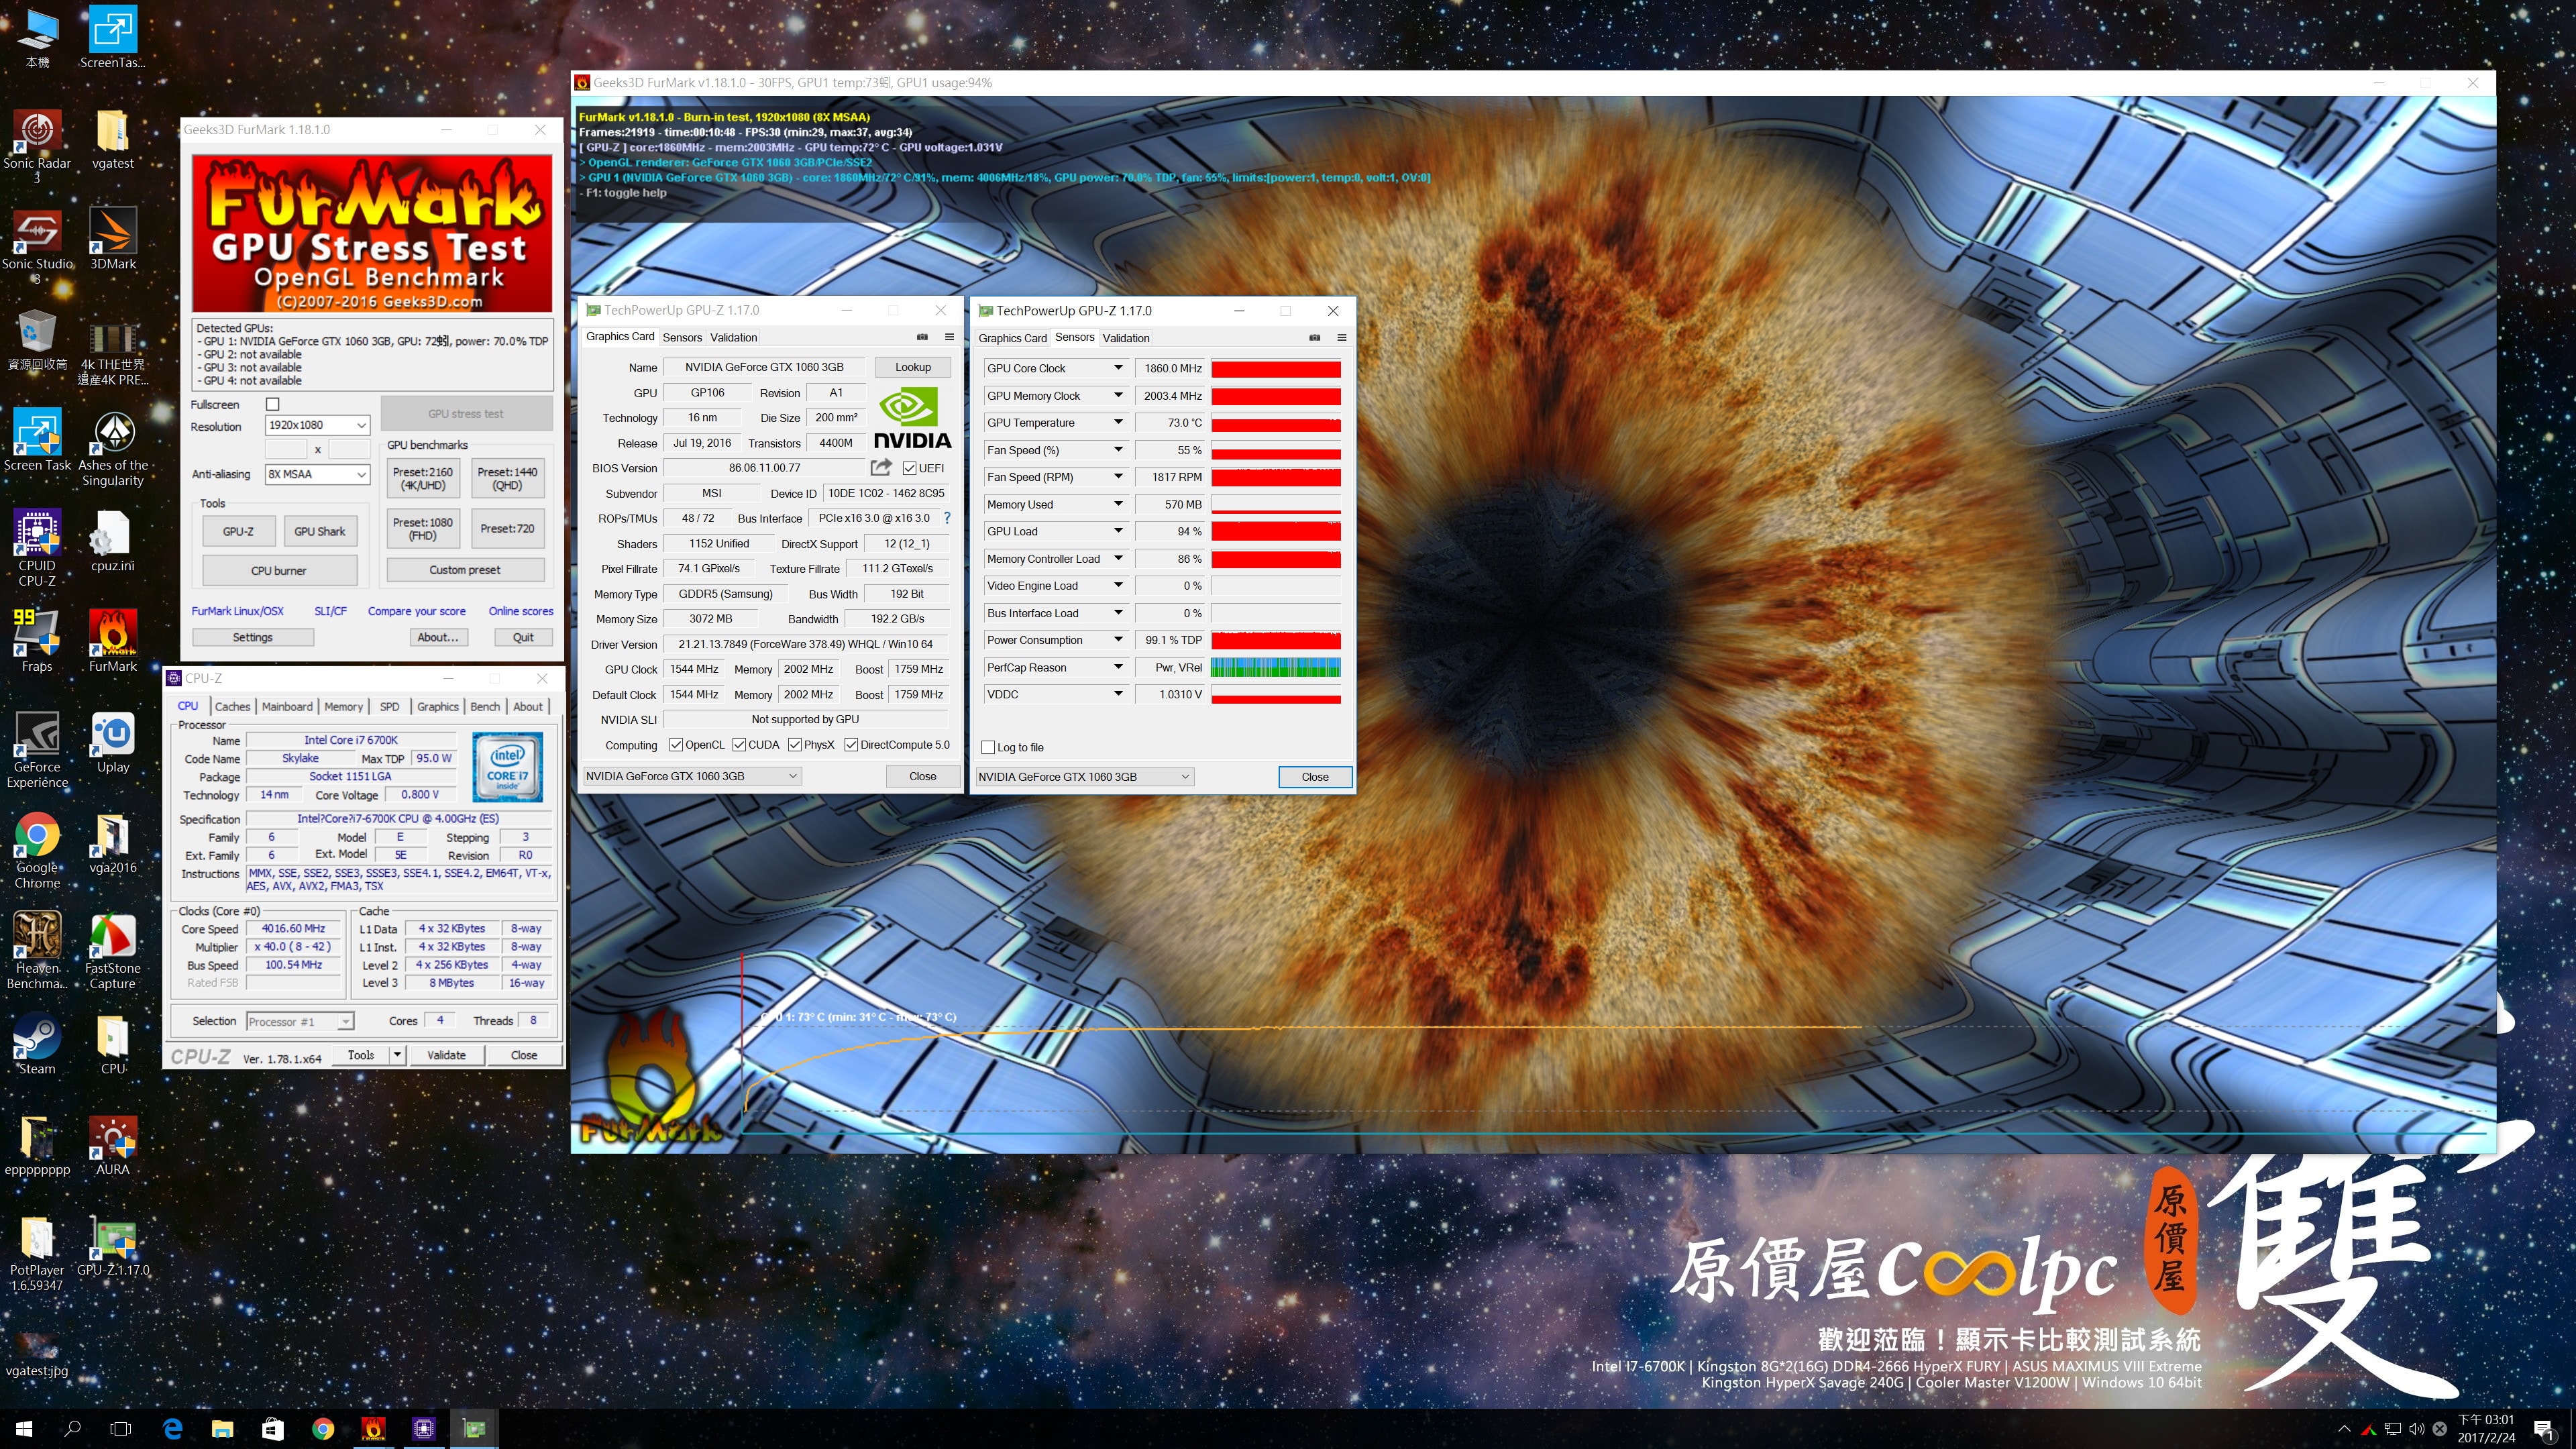Open File Explorer from the taskbar
The height and width of the screenshot is (1449, 2576).
pos(222,1429)
